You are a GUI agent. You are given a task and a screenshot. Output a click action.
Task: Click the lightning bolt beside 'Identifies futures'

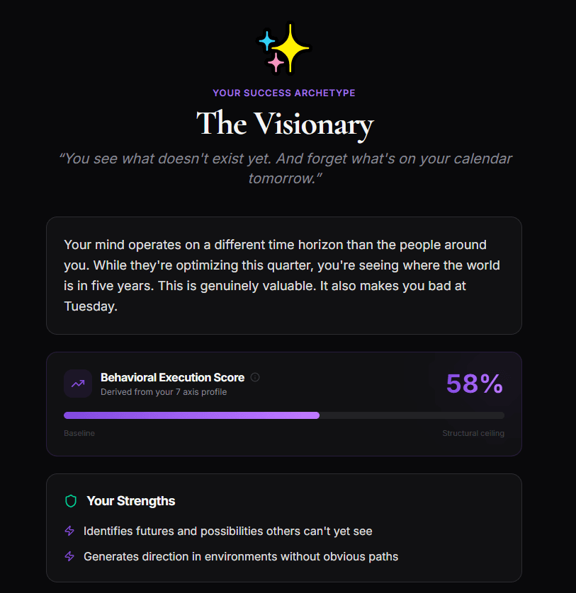point(69,531)
